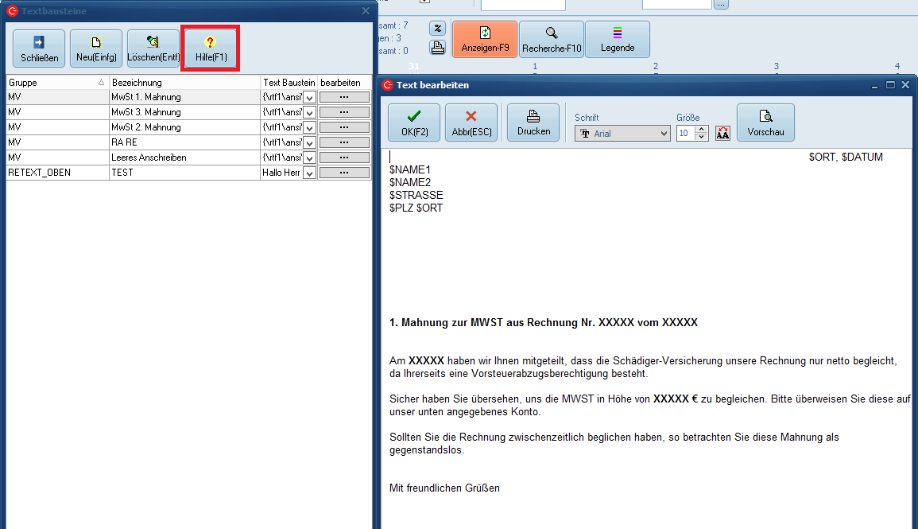Open the Legende color legend
This screenshot has width=918, height=529.
coord(618,39)
